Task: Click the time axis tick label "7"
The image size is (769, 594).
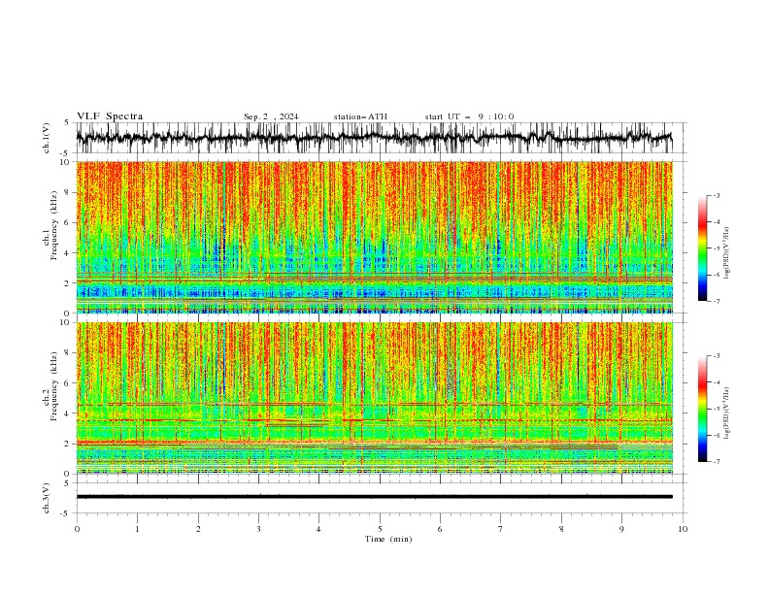Action: click(x=501, y=529)
